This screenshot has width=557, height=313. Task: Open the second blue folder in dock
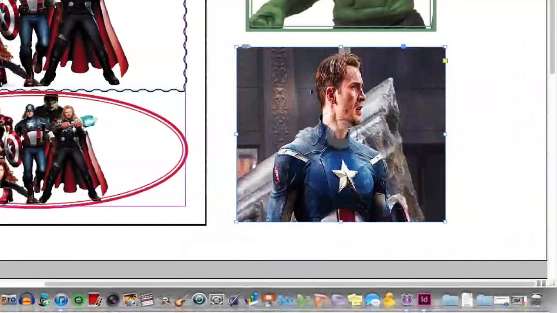[x=484, y=300]
